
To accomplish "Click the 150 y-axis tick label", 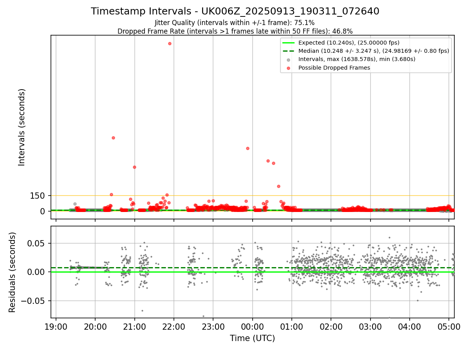I will tap(38, 196).
